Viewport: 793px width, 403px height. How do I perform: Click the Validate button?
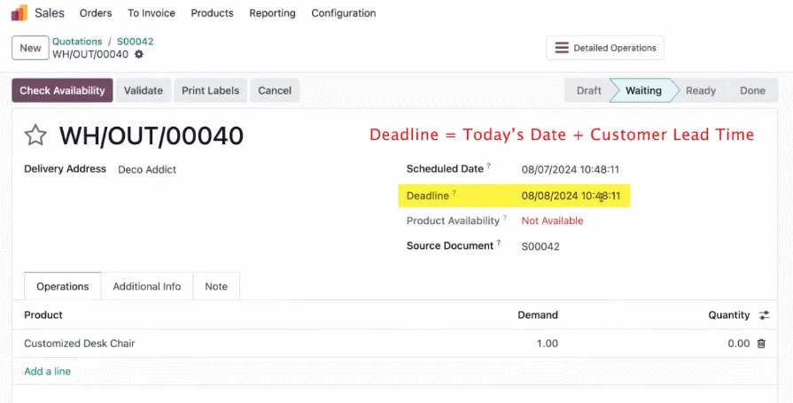[144, 90]
